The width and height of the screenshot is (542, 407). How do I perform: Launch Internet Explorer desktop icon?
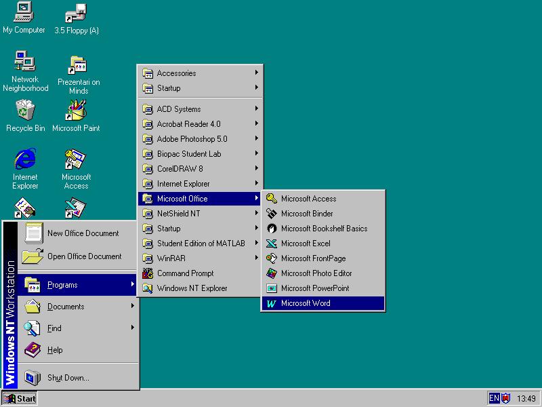pyautogui.click(x=25, y=168)
